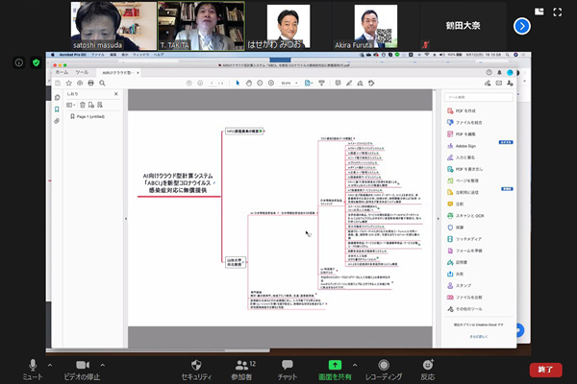Go to next page arrow
577x384 pixels.
pos(200,84)
